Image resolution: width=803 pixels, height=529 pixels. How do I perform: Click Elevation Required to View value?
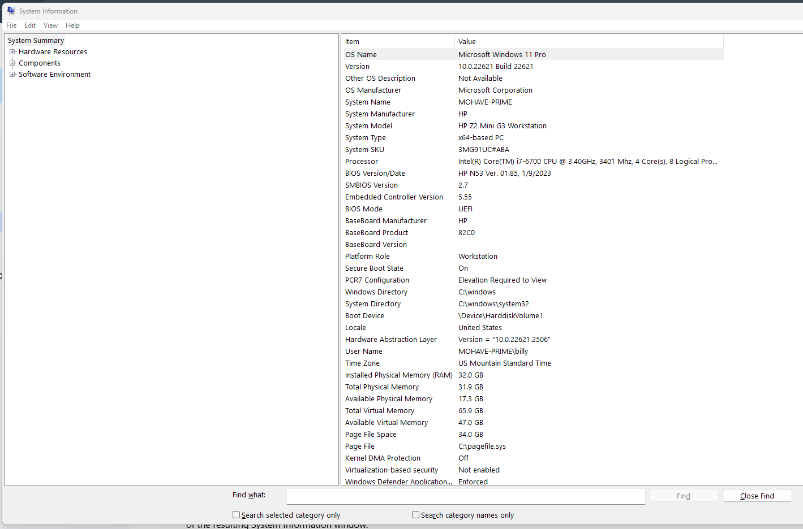[x=503, y=280]
